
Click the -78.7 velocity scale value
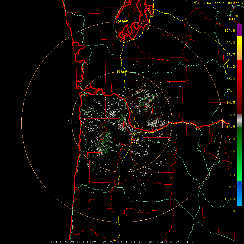tap(230, 175)
